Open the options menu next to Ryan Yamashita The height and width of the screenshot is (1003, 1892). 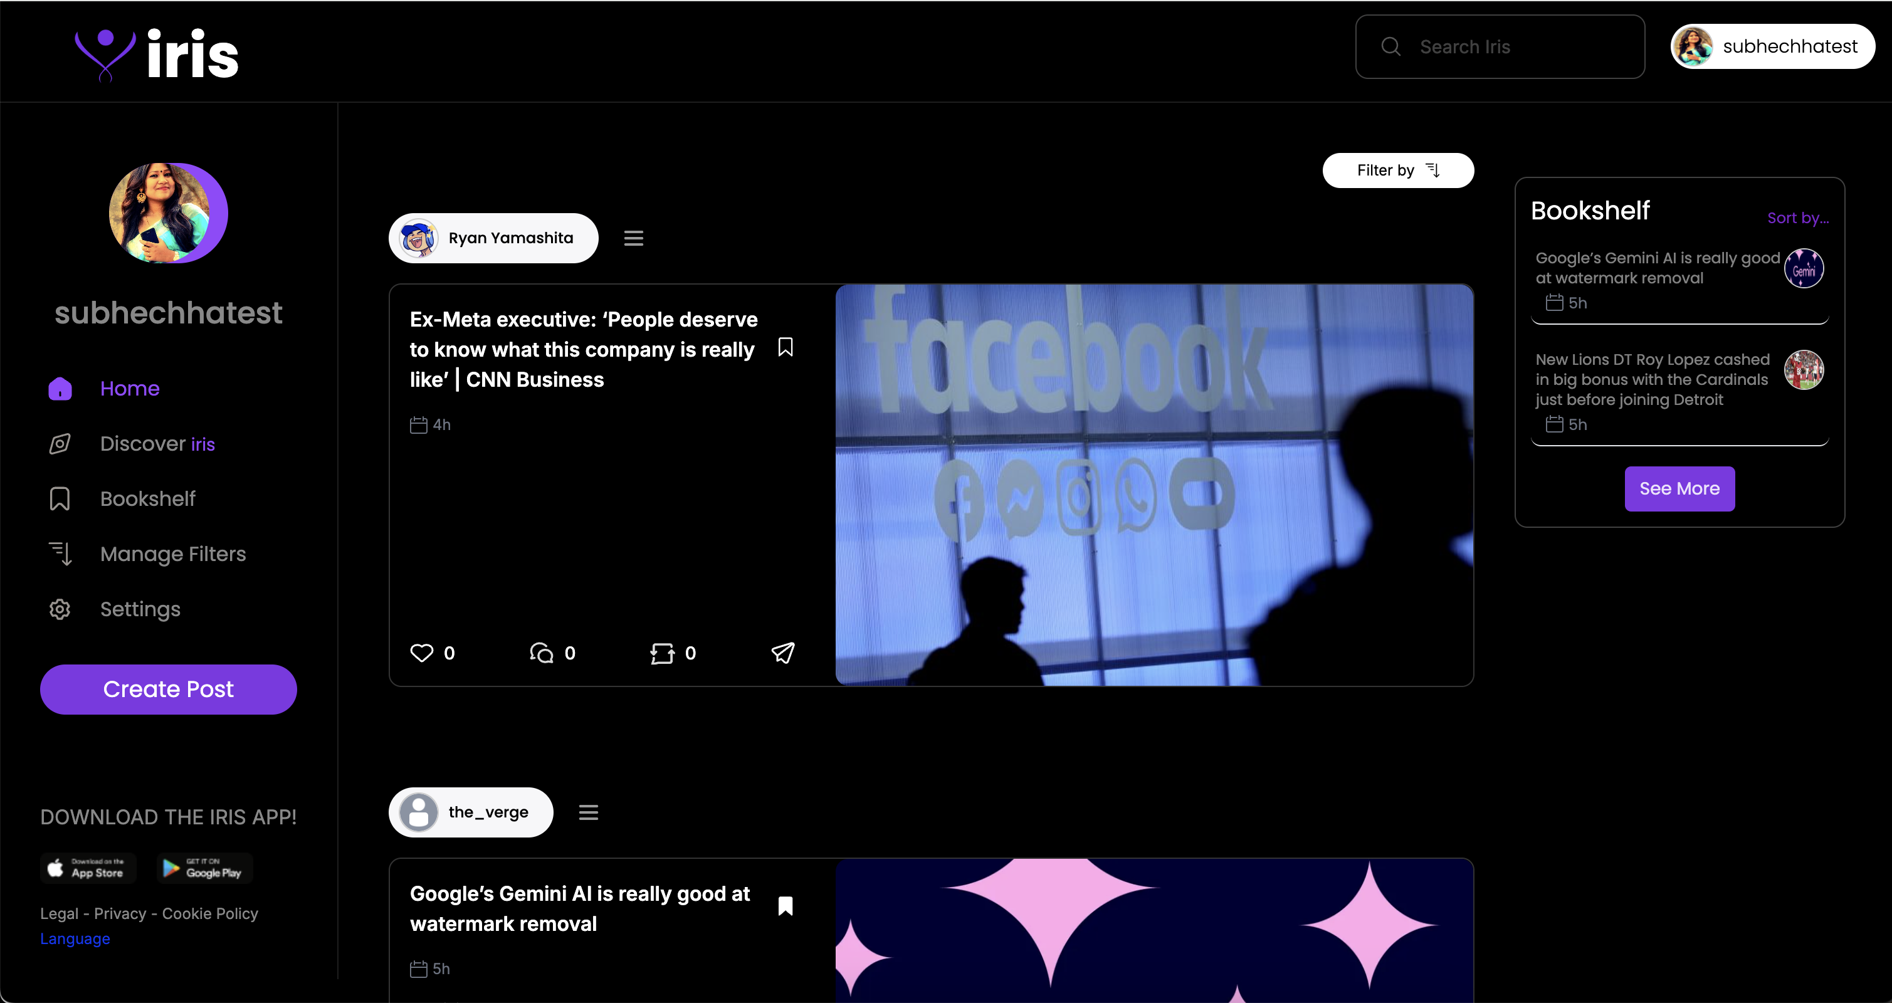click(x=633, y=238)
